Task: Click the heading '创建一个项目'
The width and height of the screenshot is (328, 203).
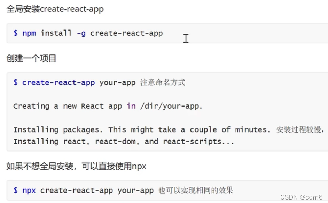Action: pos(31,58)
